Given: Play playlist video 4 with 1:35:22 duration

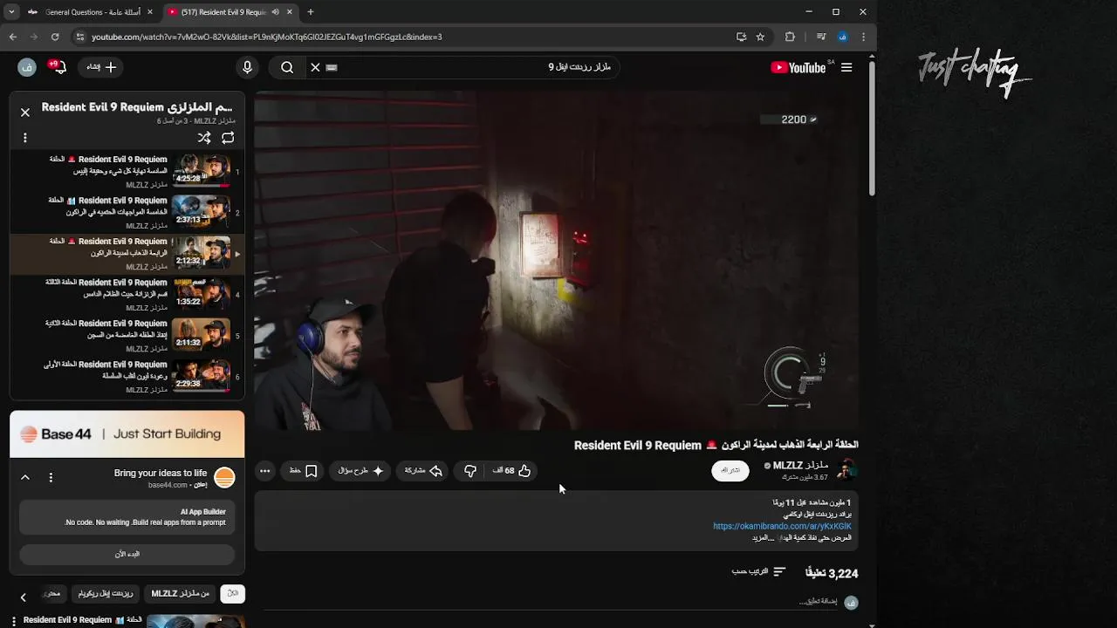Looking at the screenshot, I should (127, 294).
